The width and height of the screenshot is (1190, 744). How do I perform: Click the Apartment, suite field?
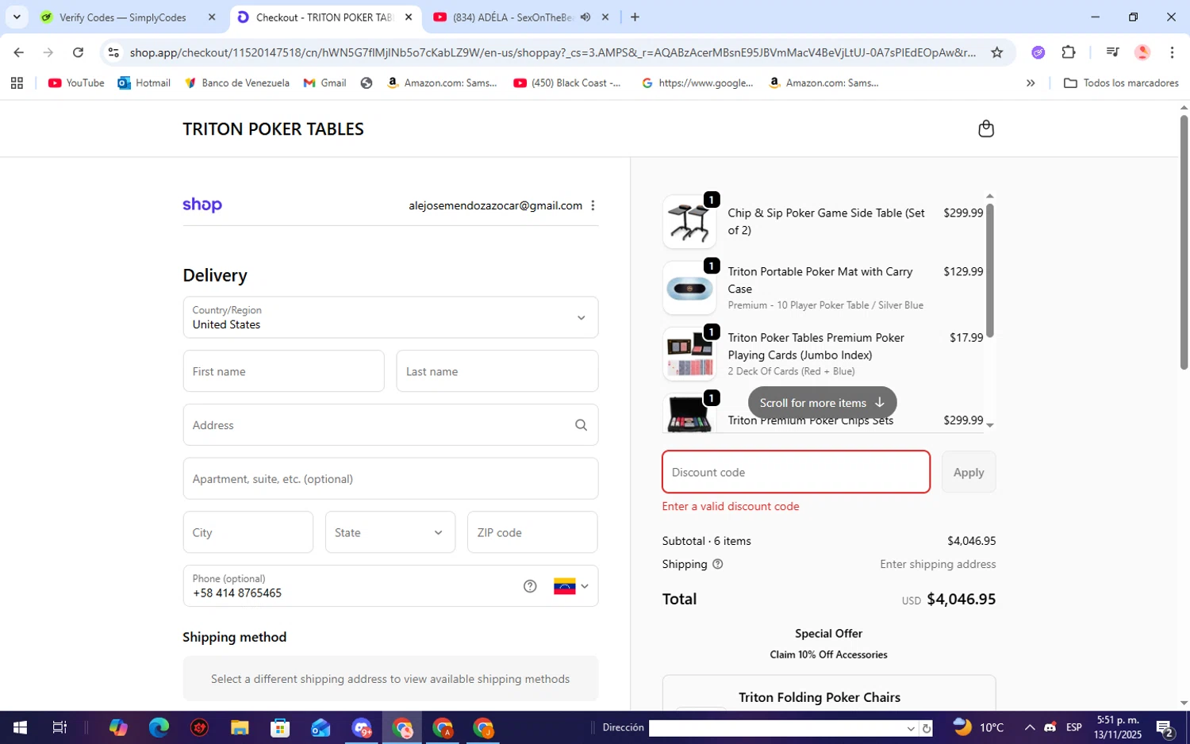coord(390,478)
